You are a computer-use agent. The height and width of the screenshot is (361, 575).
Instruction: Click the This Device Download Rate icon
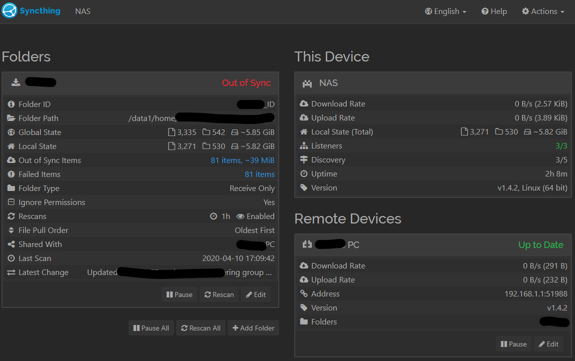(x=304, y=103)
